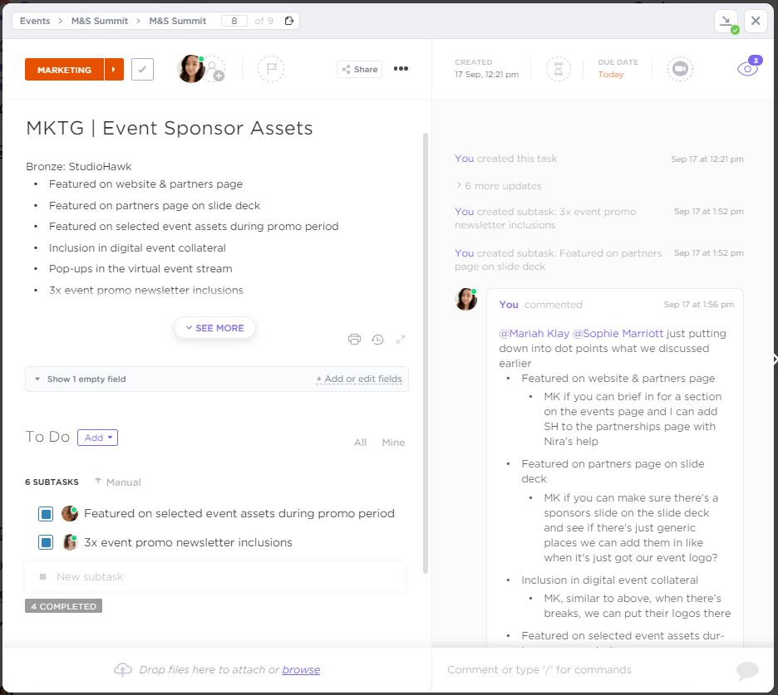Print the task description

click(x=355, y=339)
